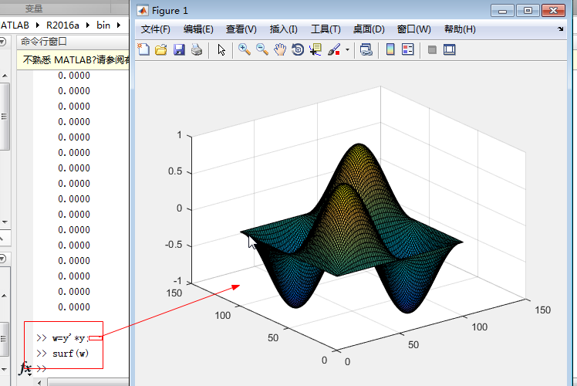
Task: Open the 文件(F) menu
Action: click(x=156, y=29)
